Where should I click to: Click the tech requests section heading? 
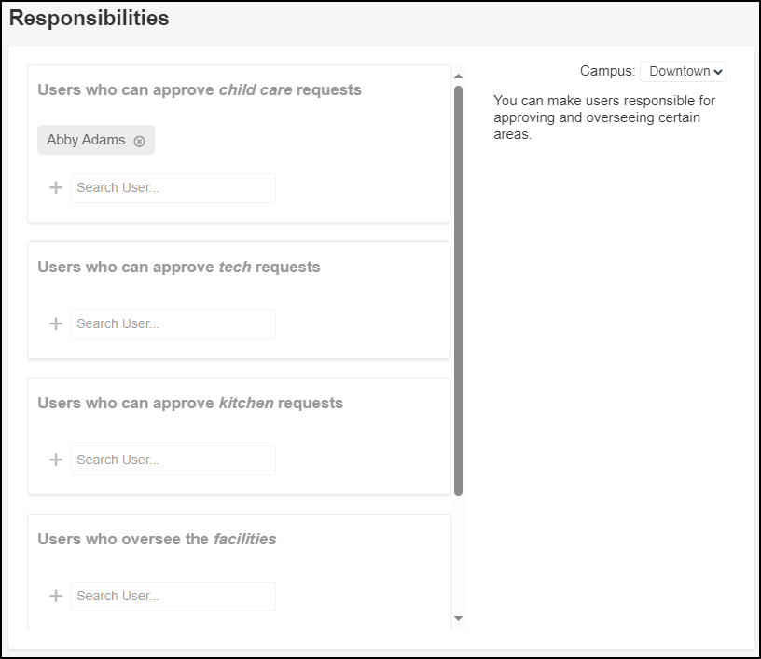179,268
